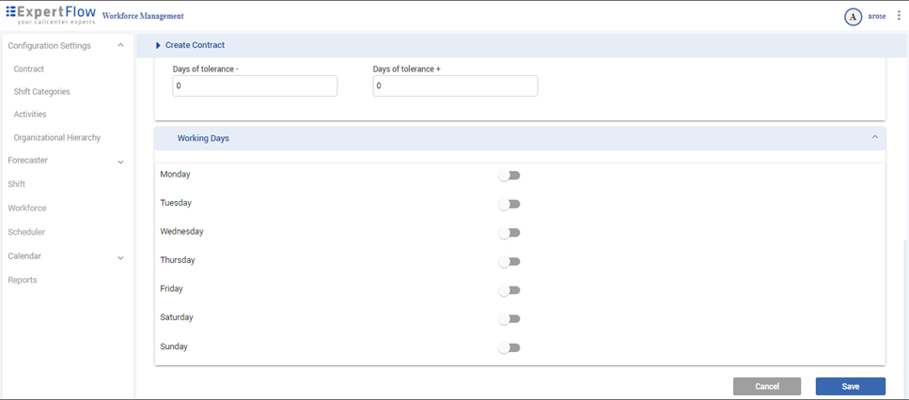Click the Create Contract triangle arrow

tap(158, 45)
